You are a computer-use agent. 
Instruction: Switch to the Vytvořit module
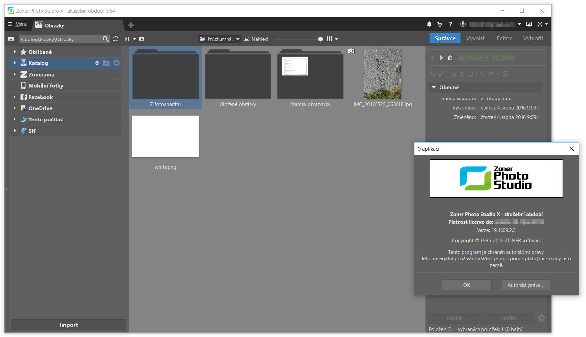(x=533, y=38)
